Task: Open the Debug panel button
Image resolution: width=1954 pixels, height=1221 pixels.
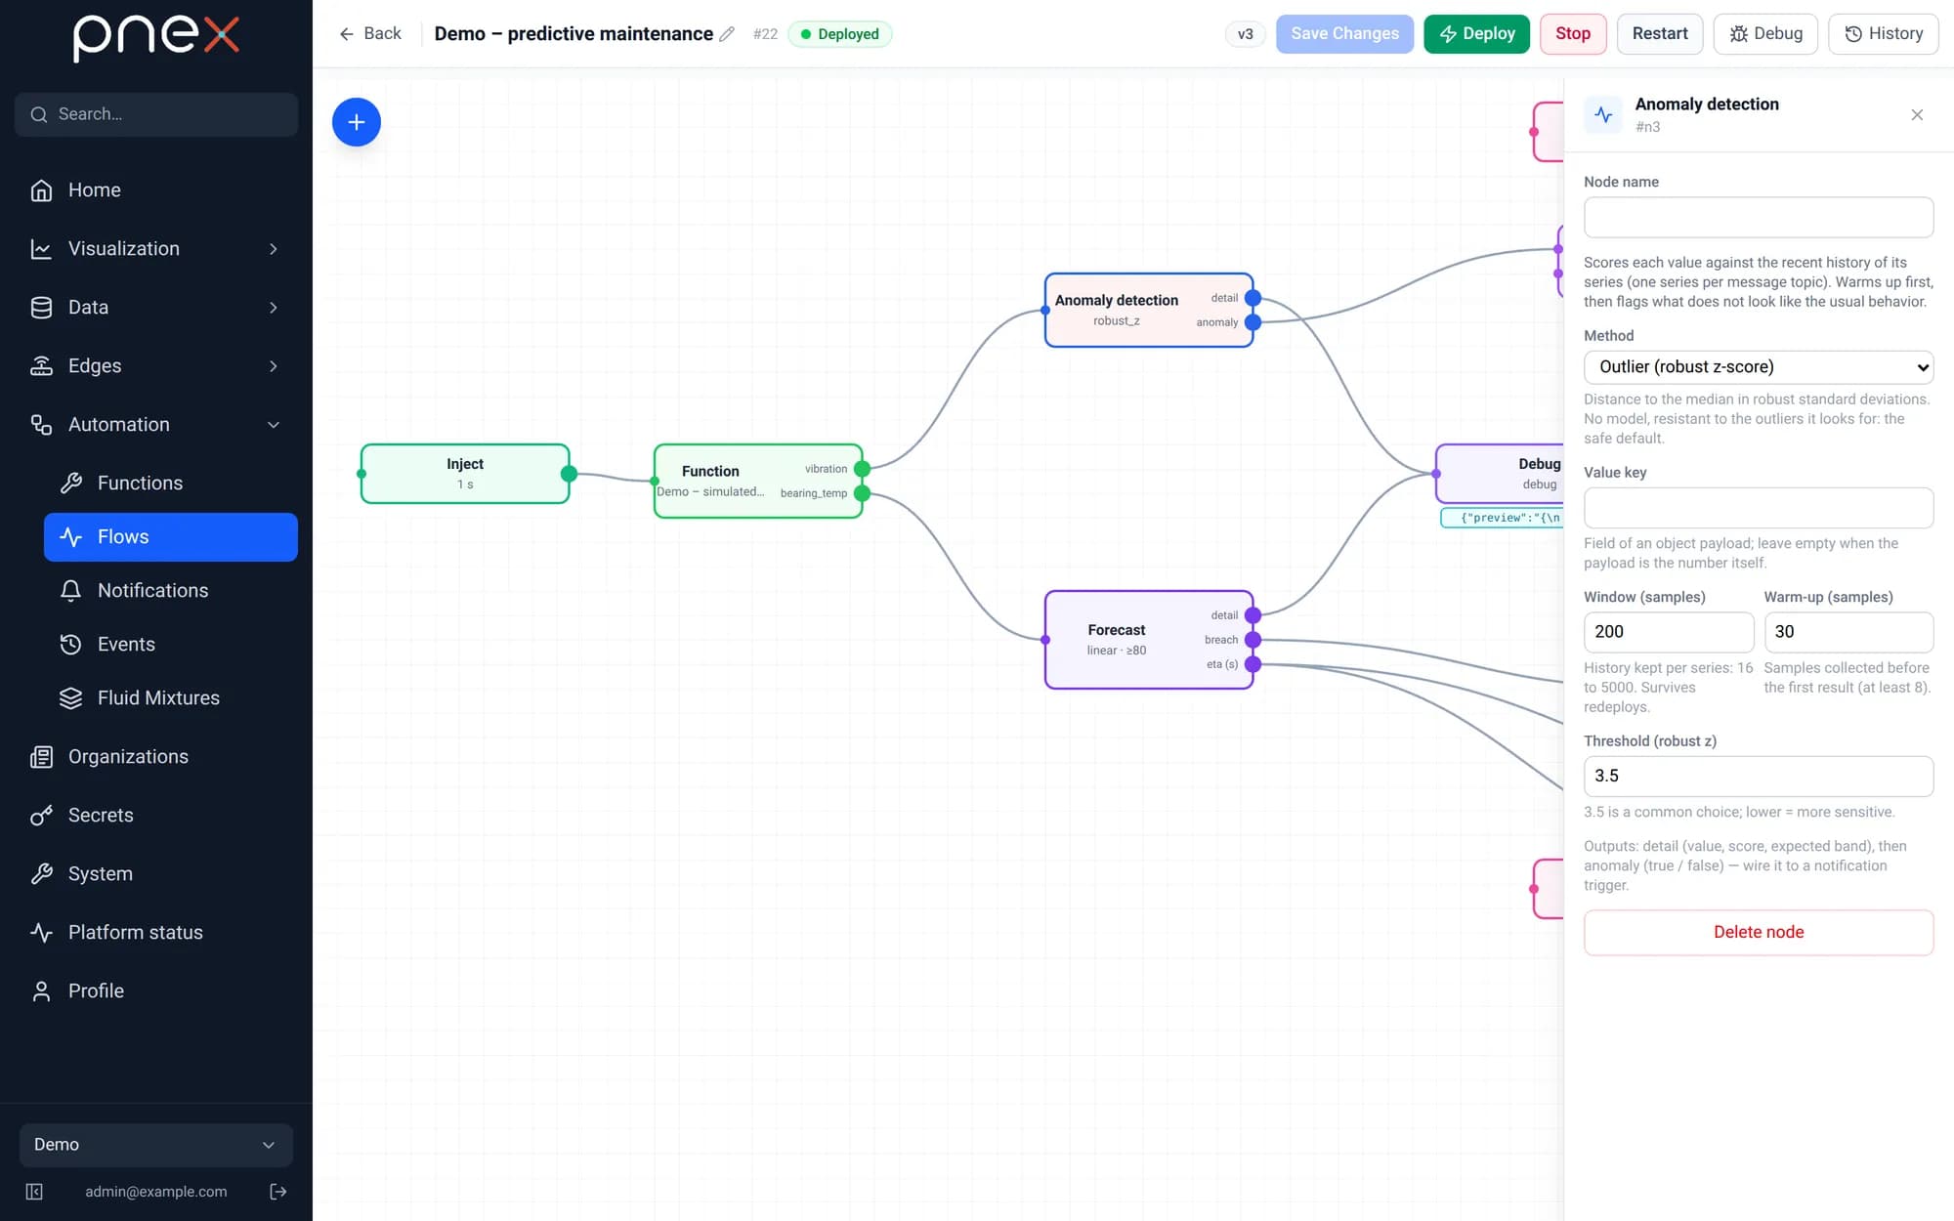Action: pyautogui.click(x=1765, y=34)
